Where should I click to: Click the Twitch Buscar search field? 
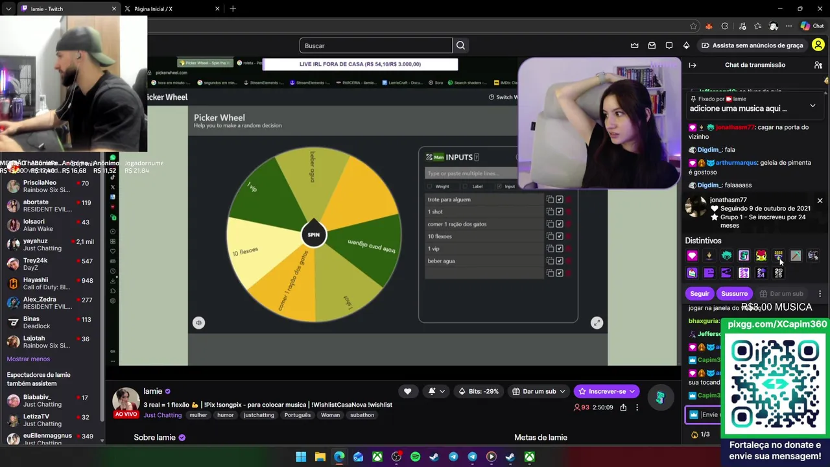coord(376,45)
